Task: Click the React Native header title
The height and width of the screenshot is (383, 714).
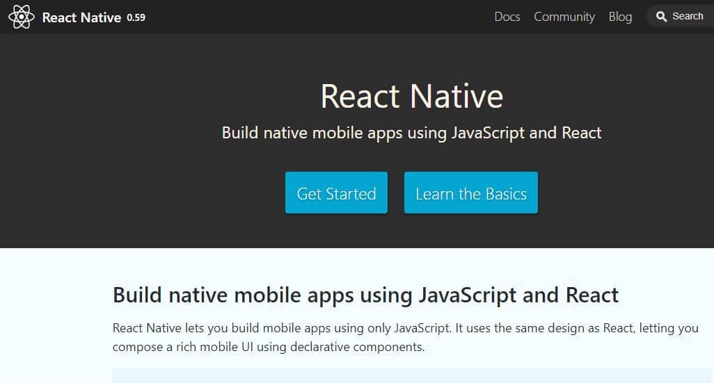Action: click(x=81, y=17)
